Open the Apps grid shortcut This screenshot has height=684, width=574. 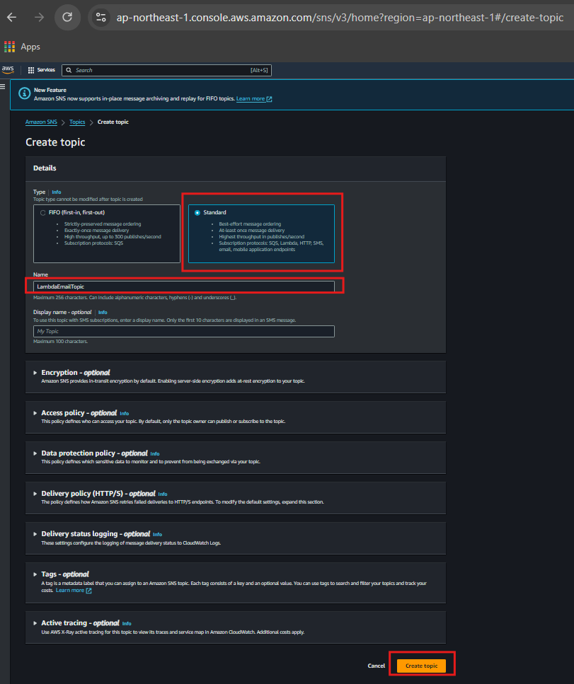click(x=9, y=47)
